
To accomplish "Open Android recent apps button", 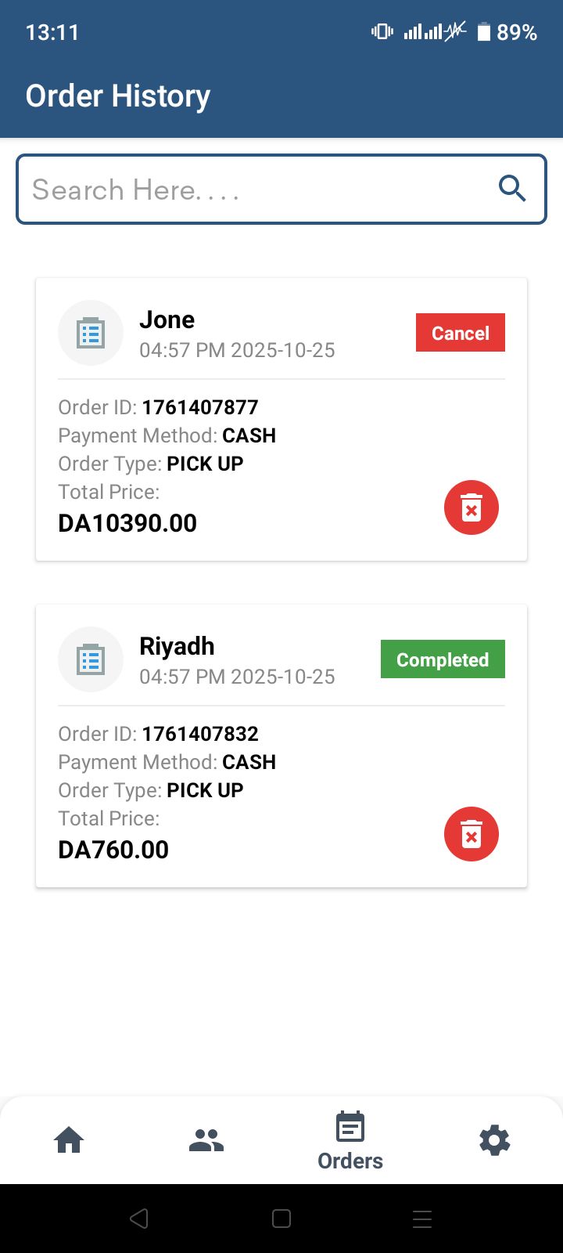I will (x=422, y=1219).
